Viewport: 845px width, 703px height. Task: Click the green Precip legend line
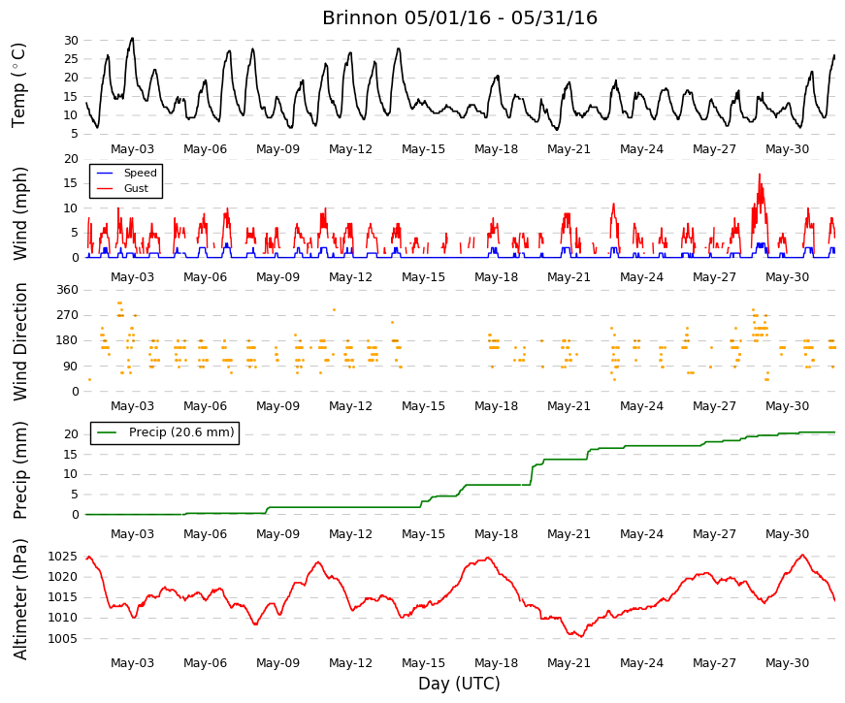point(106,432)
